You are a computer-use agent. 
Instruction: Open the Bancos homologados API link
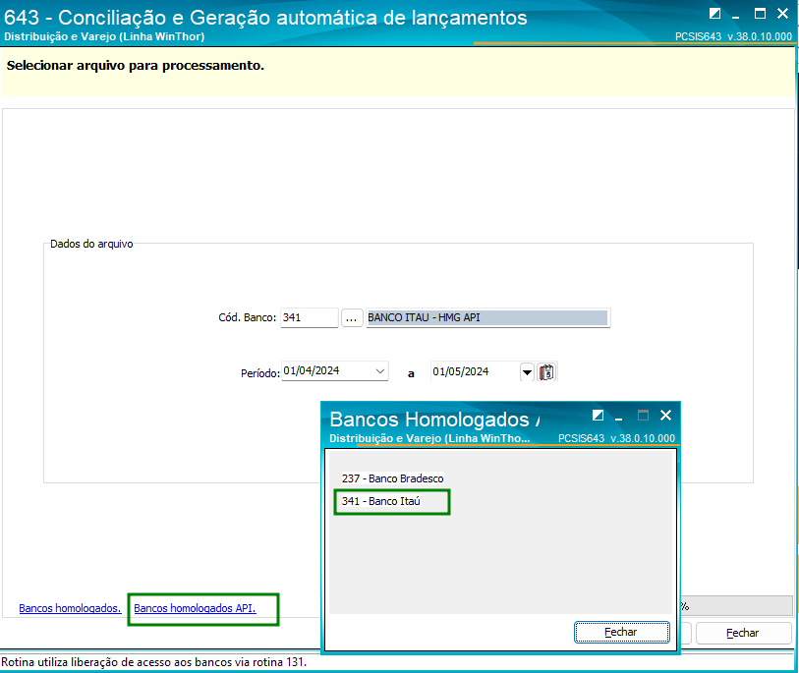(195, 608)
